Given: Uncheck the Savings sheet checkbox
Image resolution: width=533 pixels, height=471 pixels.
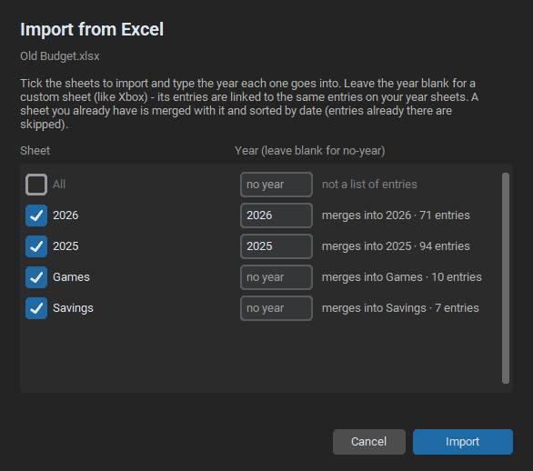Looking at the screenshot, I should click(36, 308).
